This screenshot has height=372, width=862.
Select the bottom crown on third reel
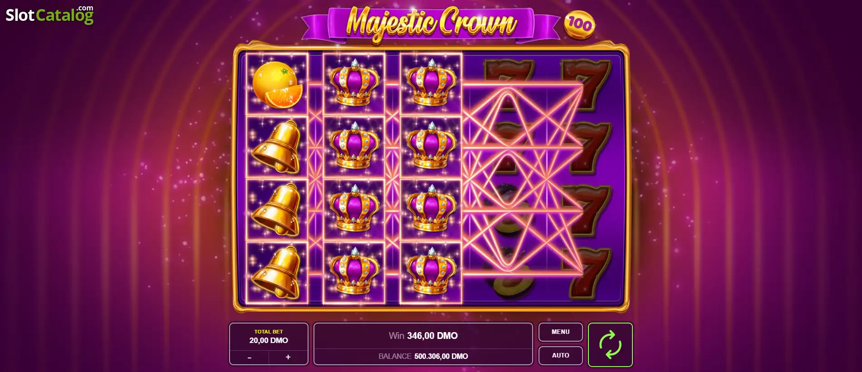tap(431, 272)
